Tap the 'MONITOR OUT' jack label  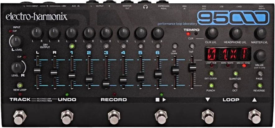point(127,7)
